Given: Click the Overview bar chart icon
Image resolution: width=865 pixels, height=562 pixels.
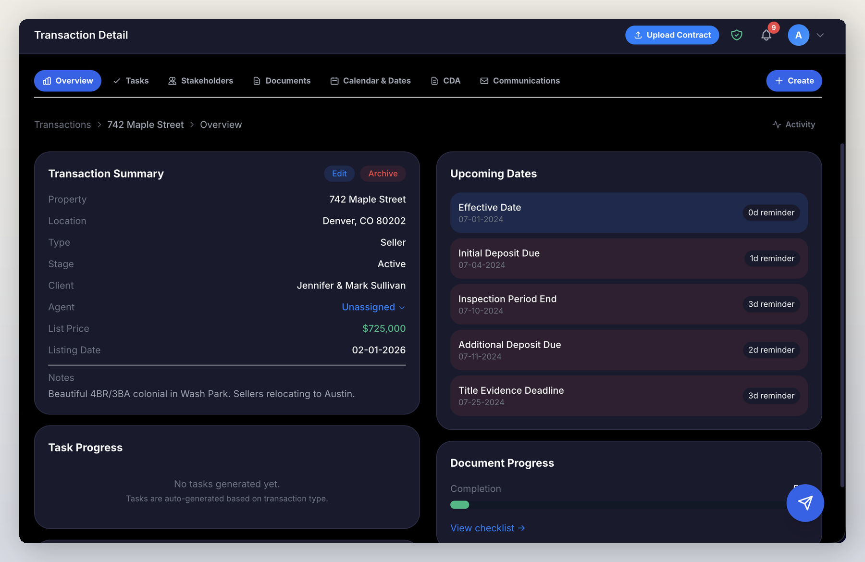Looking at the screenshot, I should coord(47,80).
